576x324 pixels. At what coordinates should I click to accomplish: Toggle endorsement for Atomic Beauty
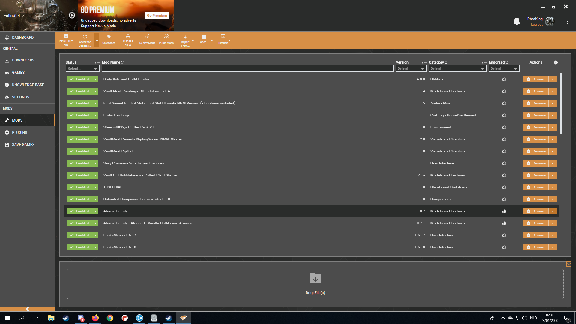[x=504, y=211]
